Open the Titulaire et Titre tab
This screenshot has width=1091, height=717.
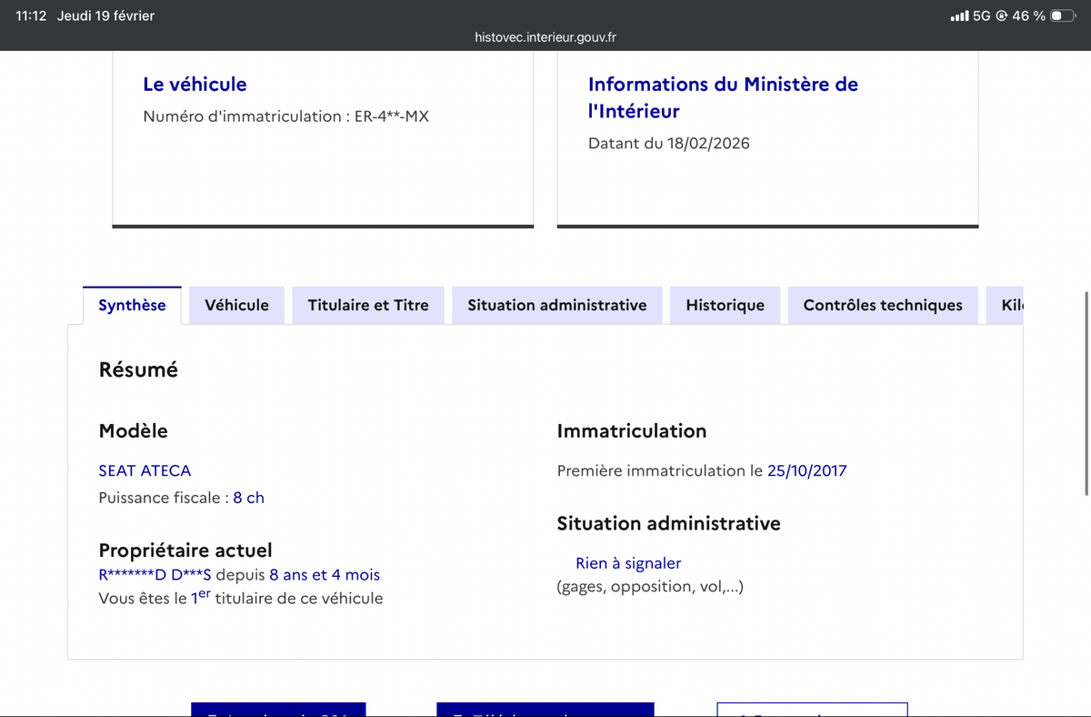tap(368, 306)
